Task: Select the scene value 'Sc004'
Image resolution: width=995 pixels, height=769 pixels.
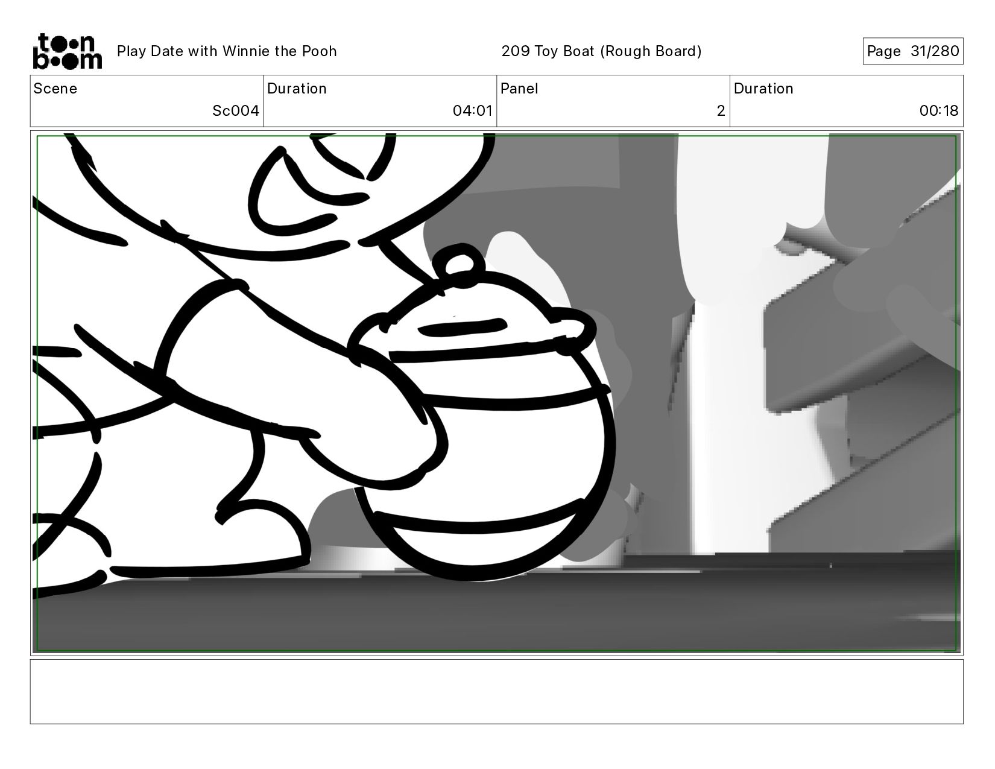Action: [236, 111]
